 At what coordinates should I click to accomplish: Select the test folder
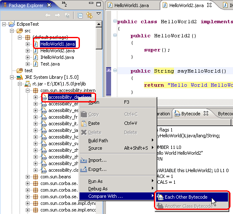[x=29, y=71]
